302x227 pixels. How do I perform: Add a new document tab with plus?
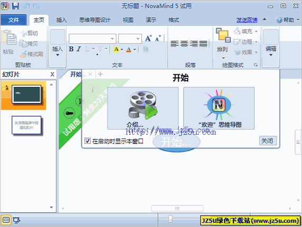click(x=100, y=74)
